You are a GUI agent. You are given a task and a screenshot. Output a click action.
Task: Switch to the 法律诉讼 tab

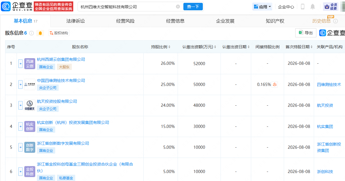point(76,21)
